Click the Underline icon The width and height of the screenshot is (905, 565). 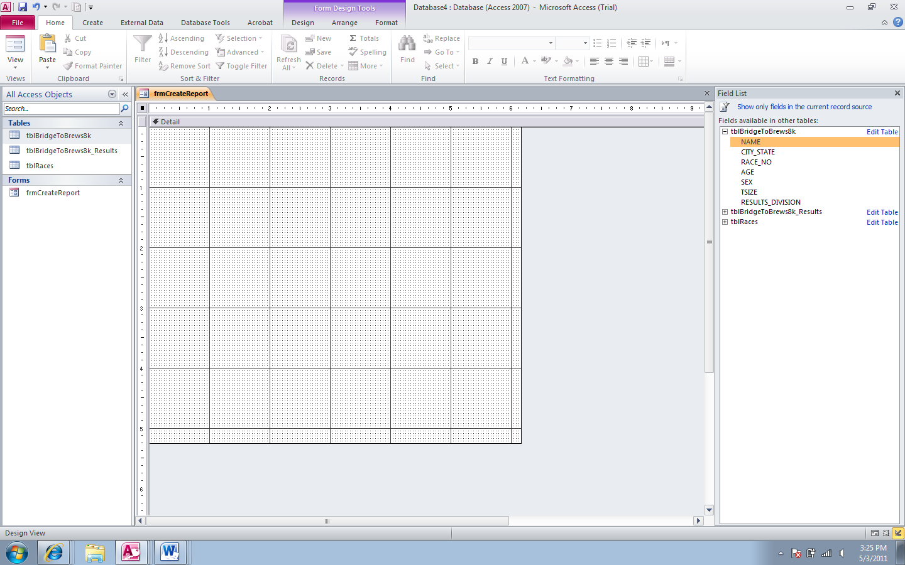point(503,61)
